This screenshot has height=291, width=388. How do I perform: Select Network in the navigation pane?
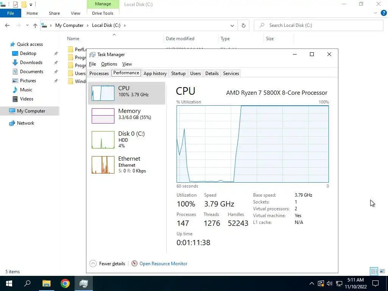pos(25,123)
